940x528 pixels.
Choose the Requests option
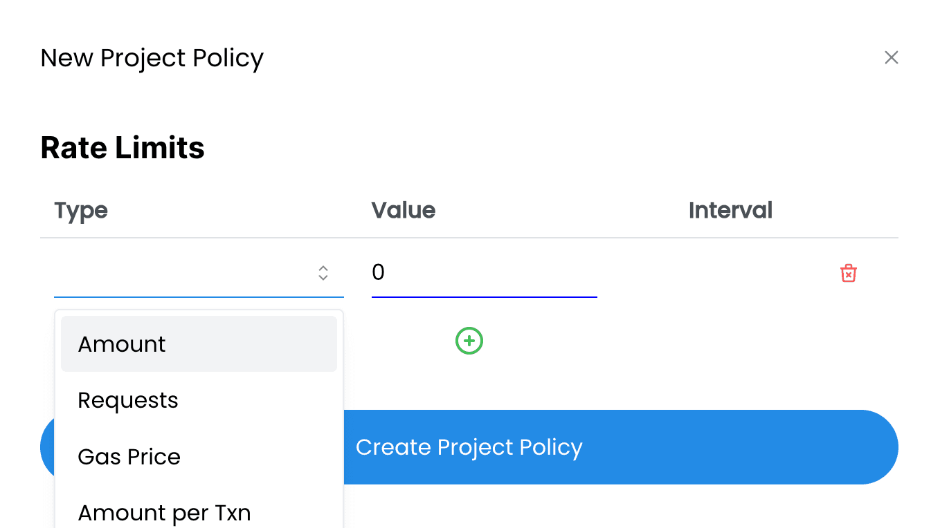point(199,400)
